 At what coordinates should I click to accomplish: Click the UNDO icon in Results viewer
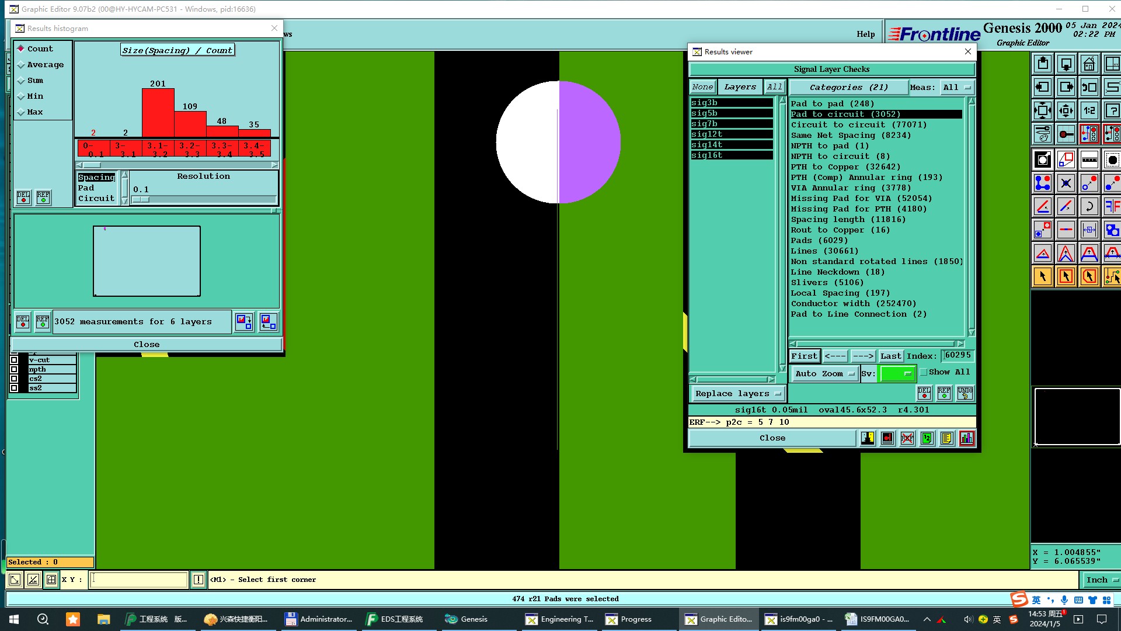pos(965,393)
